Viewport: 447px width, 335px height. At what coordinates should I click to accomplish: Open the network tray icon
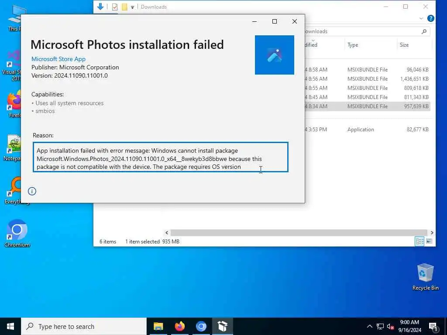380,326
